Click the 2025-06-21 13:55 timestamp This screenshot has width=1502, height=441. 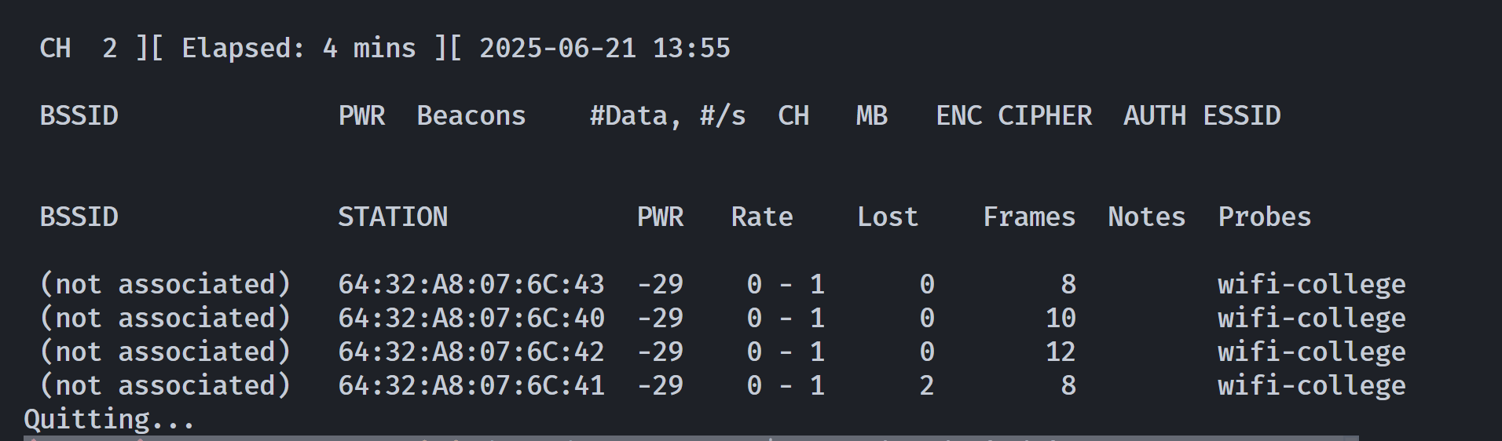[x=605, y=49]
